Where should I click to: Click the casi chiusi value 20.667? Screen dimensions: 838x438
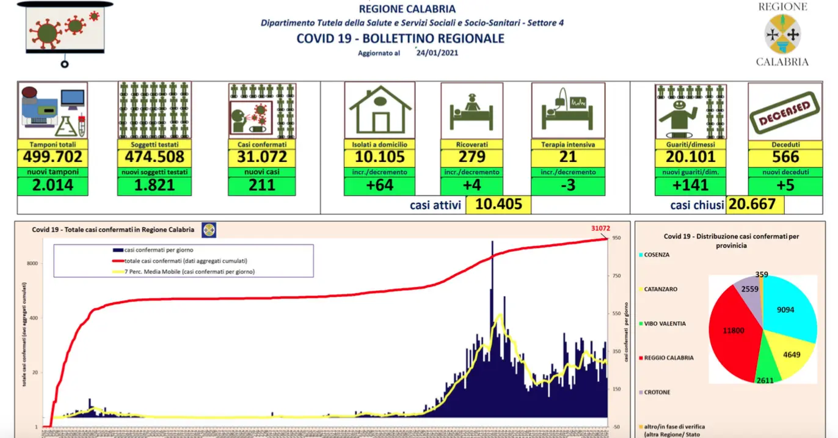click(755, 205)
